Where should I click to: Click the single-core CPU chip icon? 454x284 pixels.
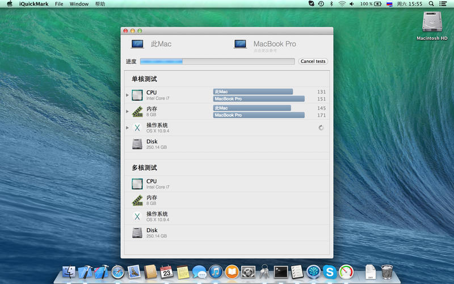[137, 95]
